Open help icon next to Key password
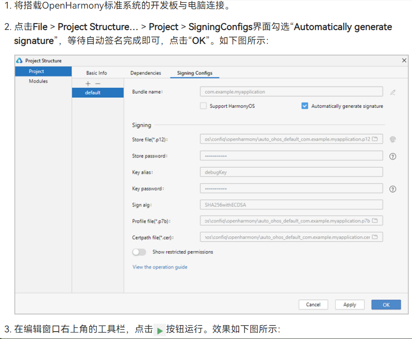Screen dimensions: 412x339 pos(393,189)
